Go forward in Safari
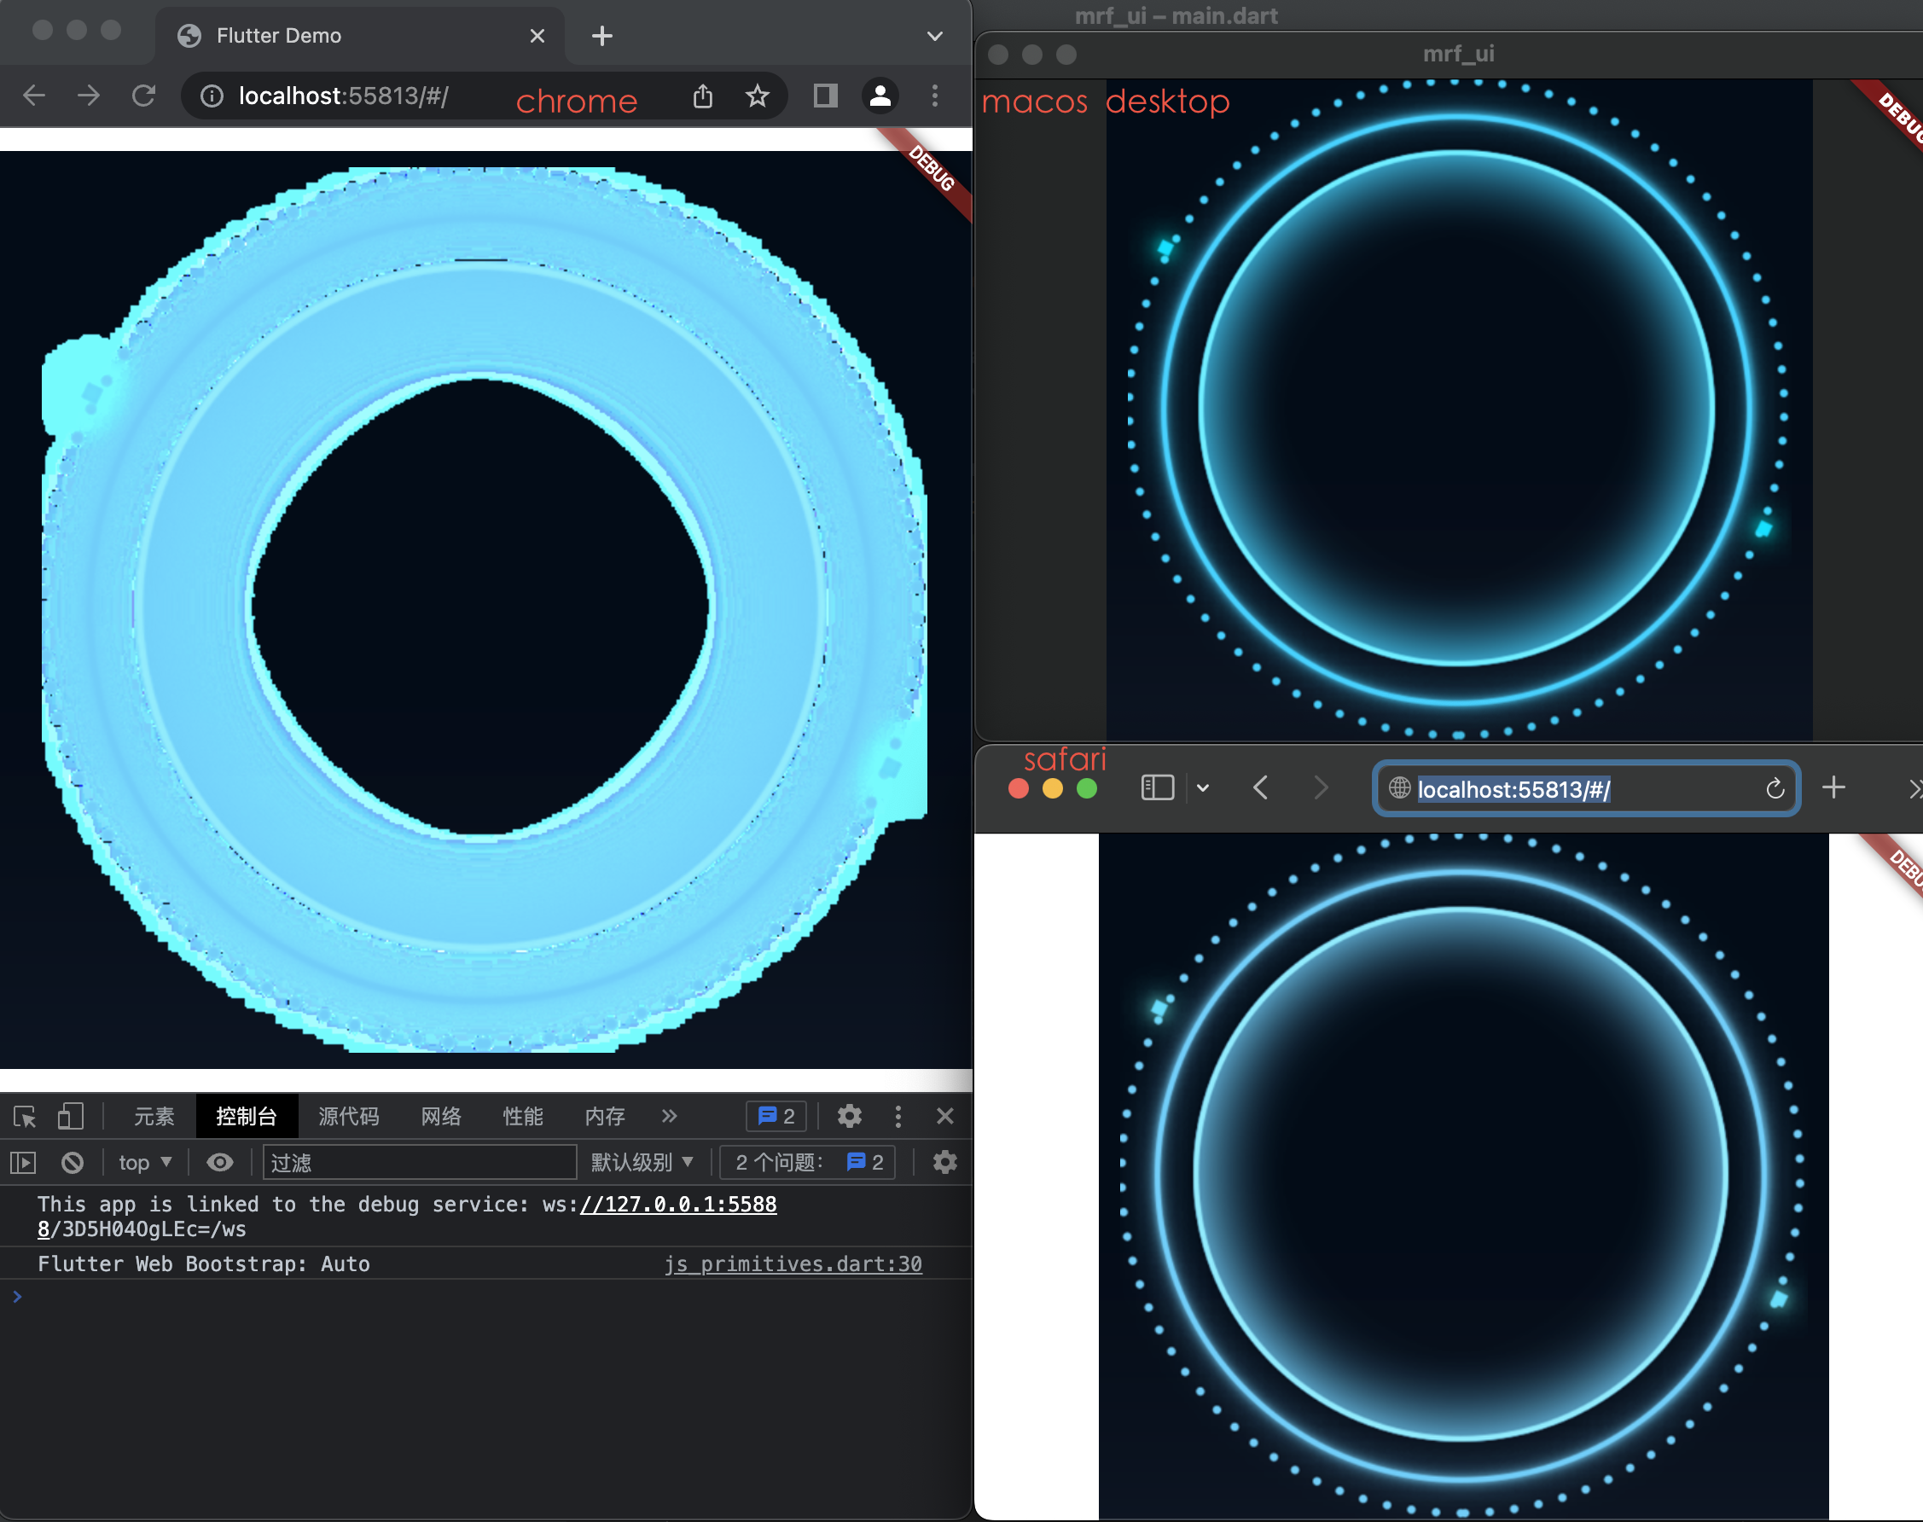The height and width of the screenshot is (1522, 1923). pos(1321,787)
